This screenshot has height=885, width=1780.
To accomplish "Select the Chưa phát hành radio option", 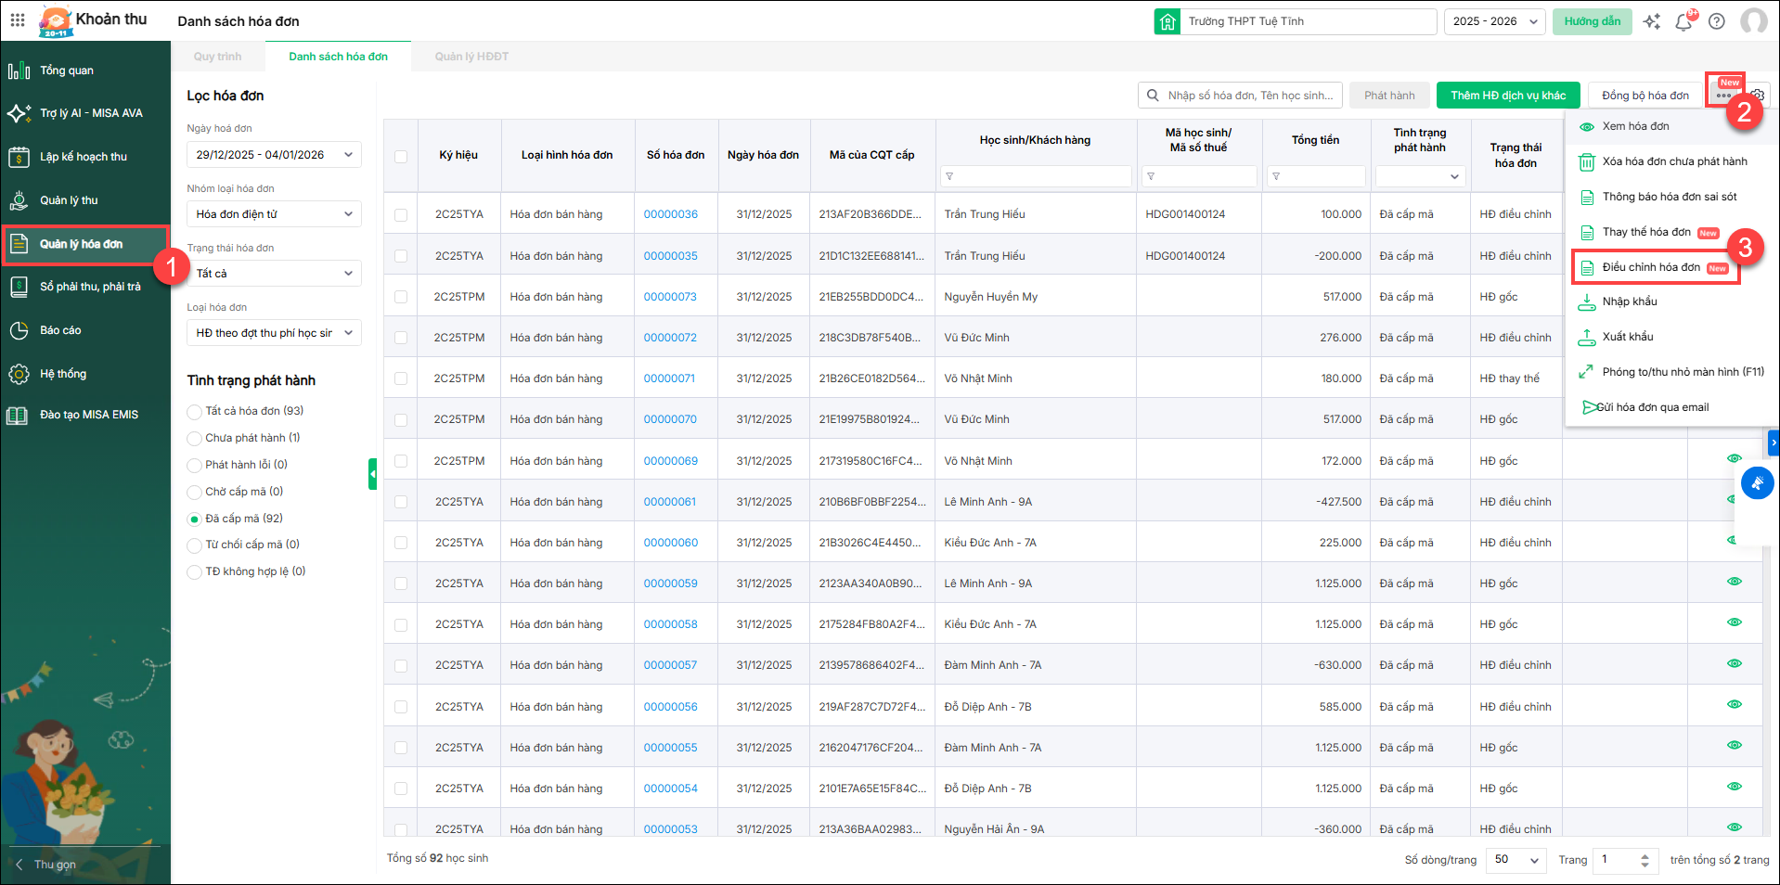I will pos(194,438).
